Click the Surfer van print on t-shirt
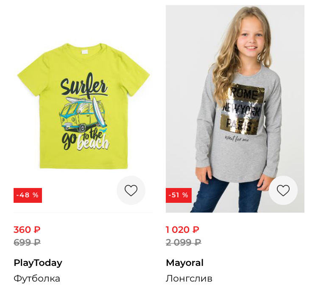Screen dimensions: 318x293 click(x=83, y=114)
